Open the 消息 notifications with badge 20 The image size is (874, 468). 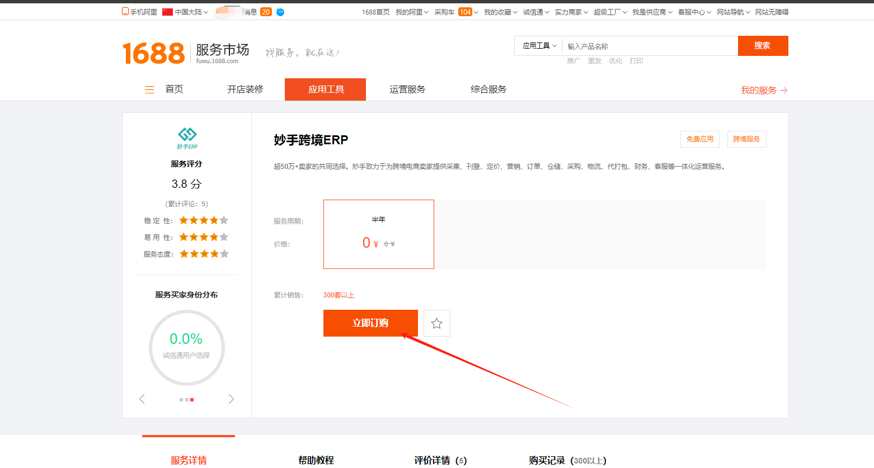tap(258, 12)
